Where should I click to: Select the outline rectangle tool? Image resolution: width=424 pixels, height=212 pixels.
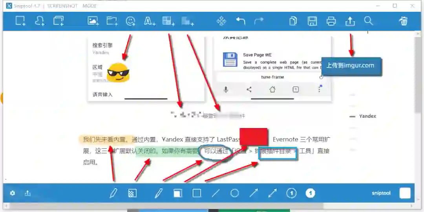(x=197, y=193)
